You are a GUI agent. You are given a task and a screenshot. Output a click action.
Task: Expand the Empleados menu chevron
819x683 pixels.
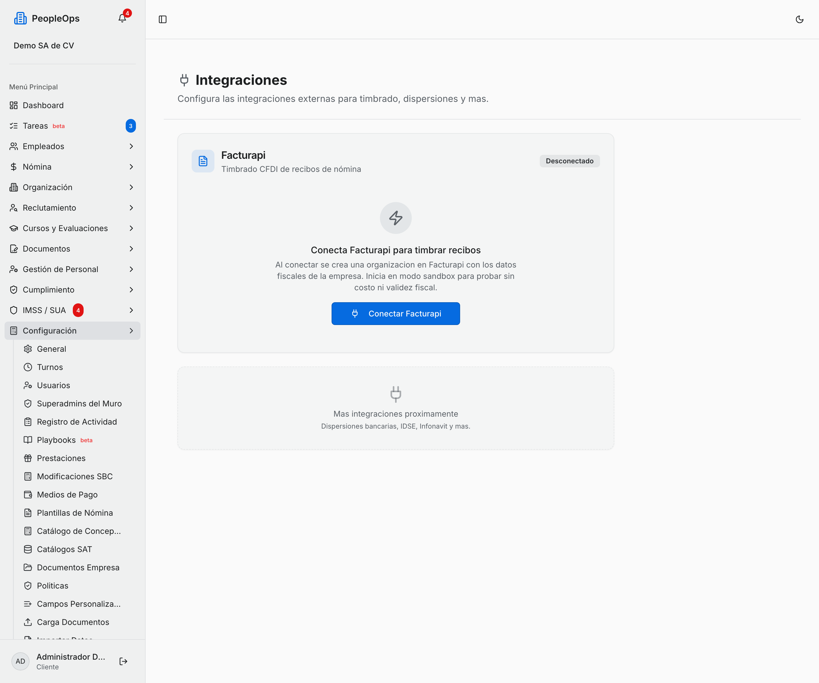click(131, 146)
